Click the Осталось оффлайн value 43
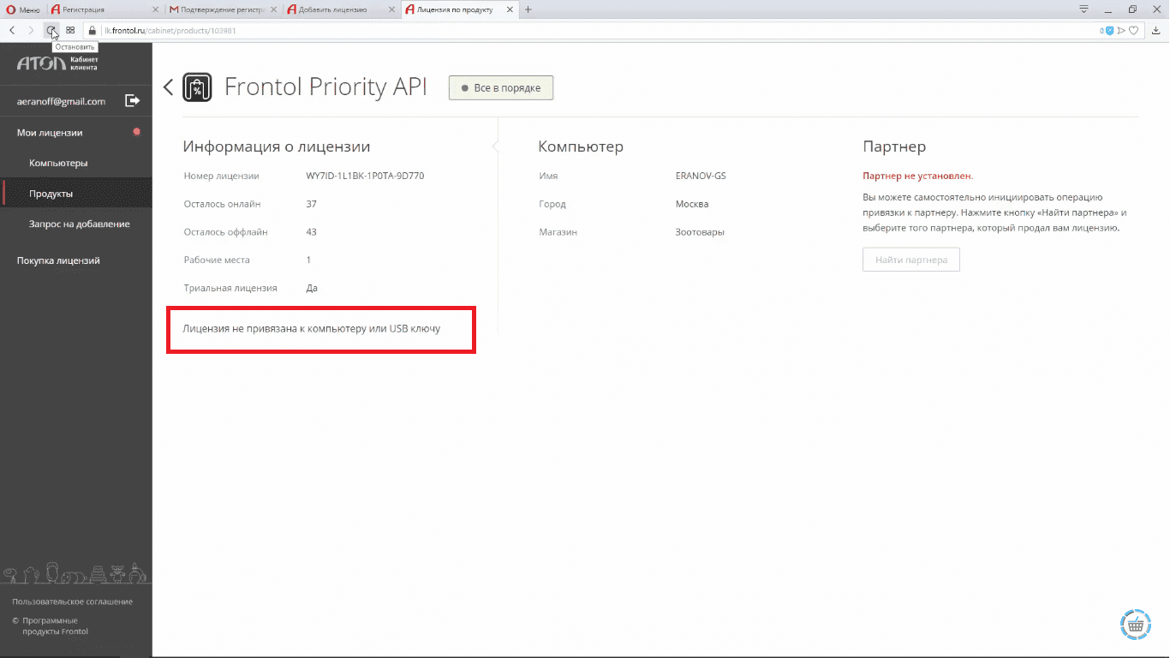1170x658 pixels. pyautogui.click(x=311, y=232)
